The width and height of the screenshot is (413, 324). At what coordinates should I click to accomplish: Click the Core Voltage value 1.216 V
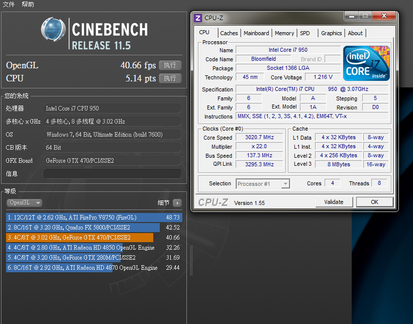[323, 77]
